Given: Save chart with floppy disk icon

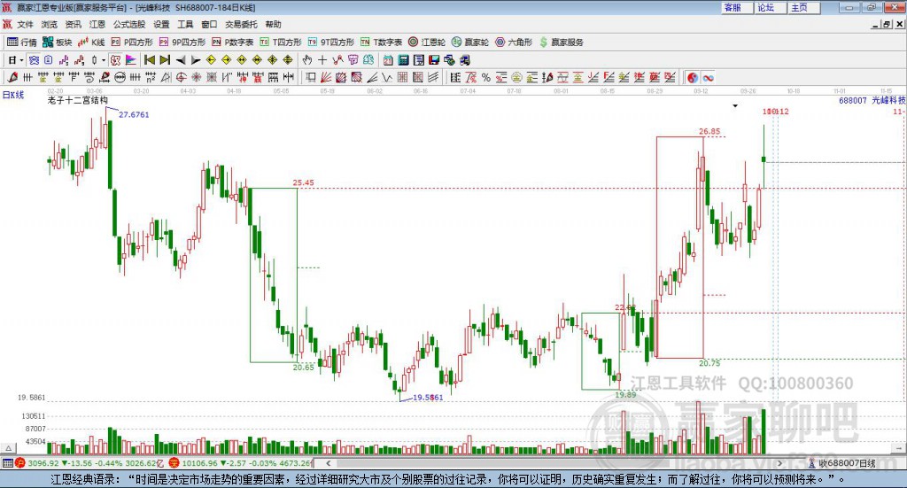Looking at the screenshot, I should tap(434, 60).
